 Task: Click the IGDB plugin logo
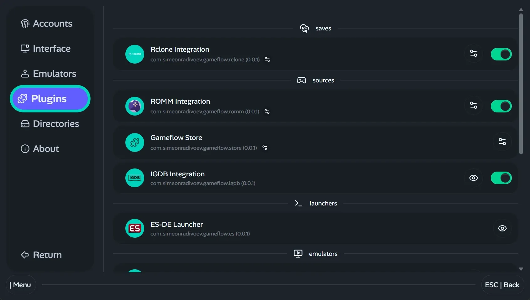click(x=135, y=178)
